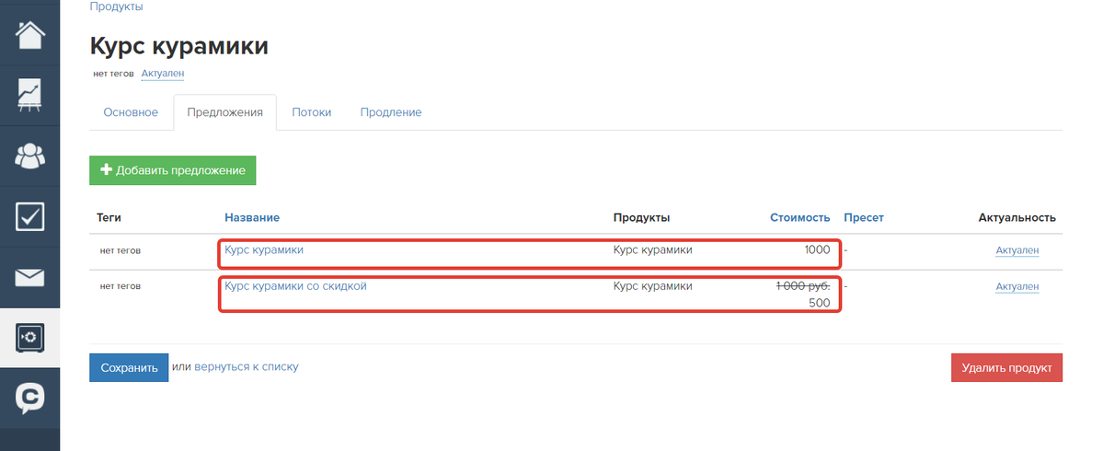Open the home icon in sidebar
1103x451 pixels.
tap(29, 35)
